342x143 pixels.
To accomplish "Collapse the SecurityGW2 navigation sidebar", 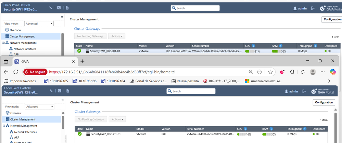I will click(x=62, y=100).
